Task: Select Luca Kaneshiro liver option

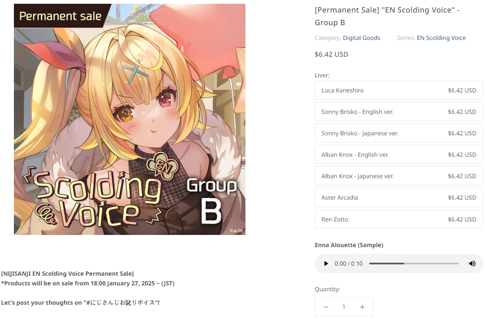Action: tap(399, 90)
